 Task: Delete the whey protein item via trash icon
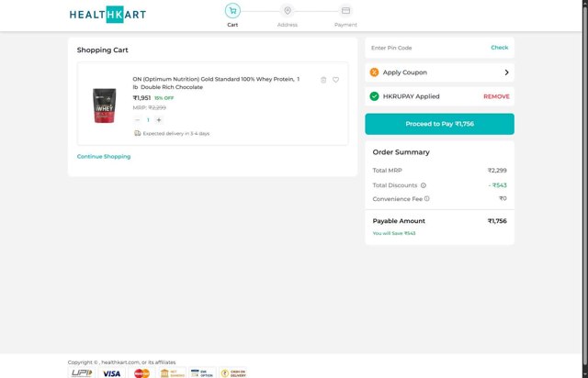323,80
